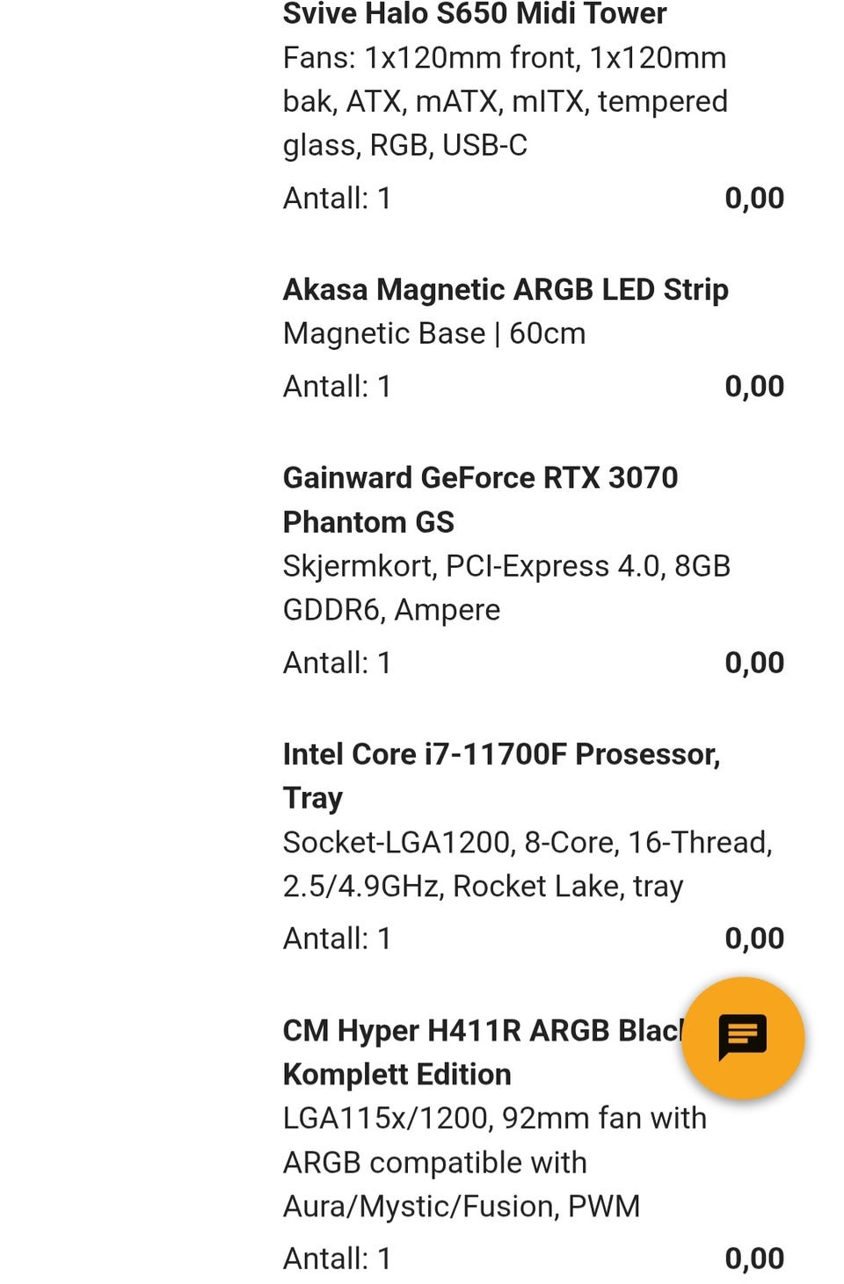Open CM Hyper H411R ARGB Komplett Edition
Viewport: 844px width, 1284px height.
(x=482, y=1052)
